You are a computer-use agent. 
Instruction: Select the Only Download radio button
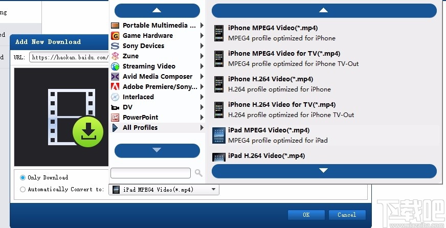pos(23,178)
